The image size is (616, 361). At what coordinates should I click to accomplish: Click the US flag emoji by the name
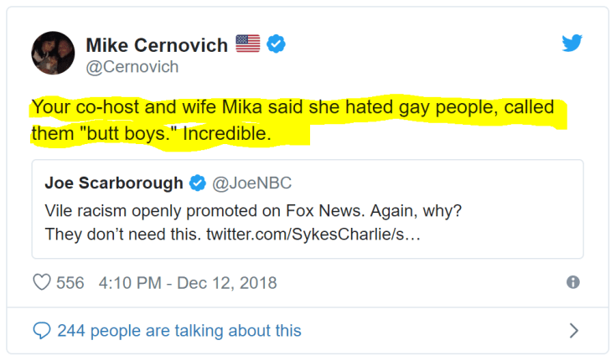247,44
